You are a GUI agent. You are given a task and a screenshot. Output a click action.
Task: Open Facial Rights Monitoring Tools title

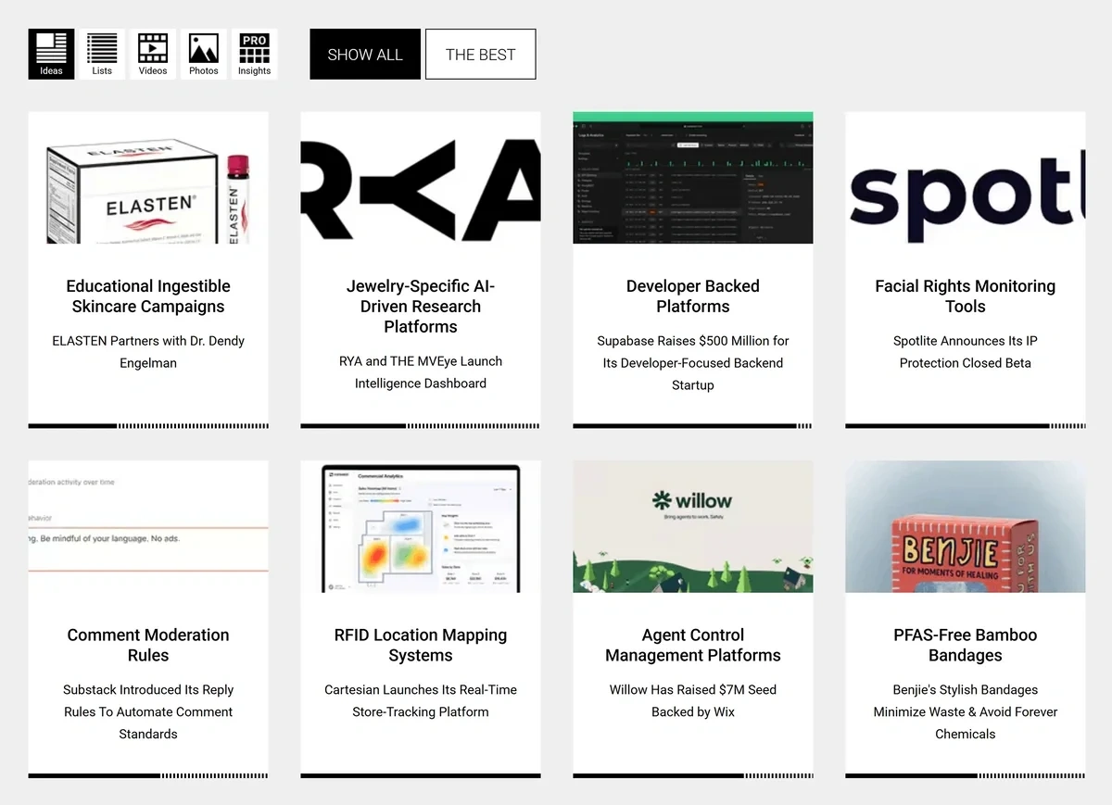coord(966,296)
